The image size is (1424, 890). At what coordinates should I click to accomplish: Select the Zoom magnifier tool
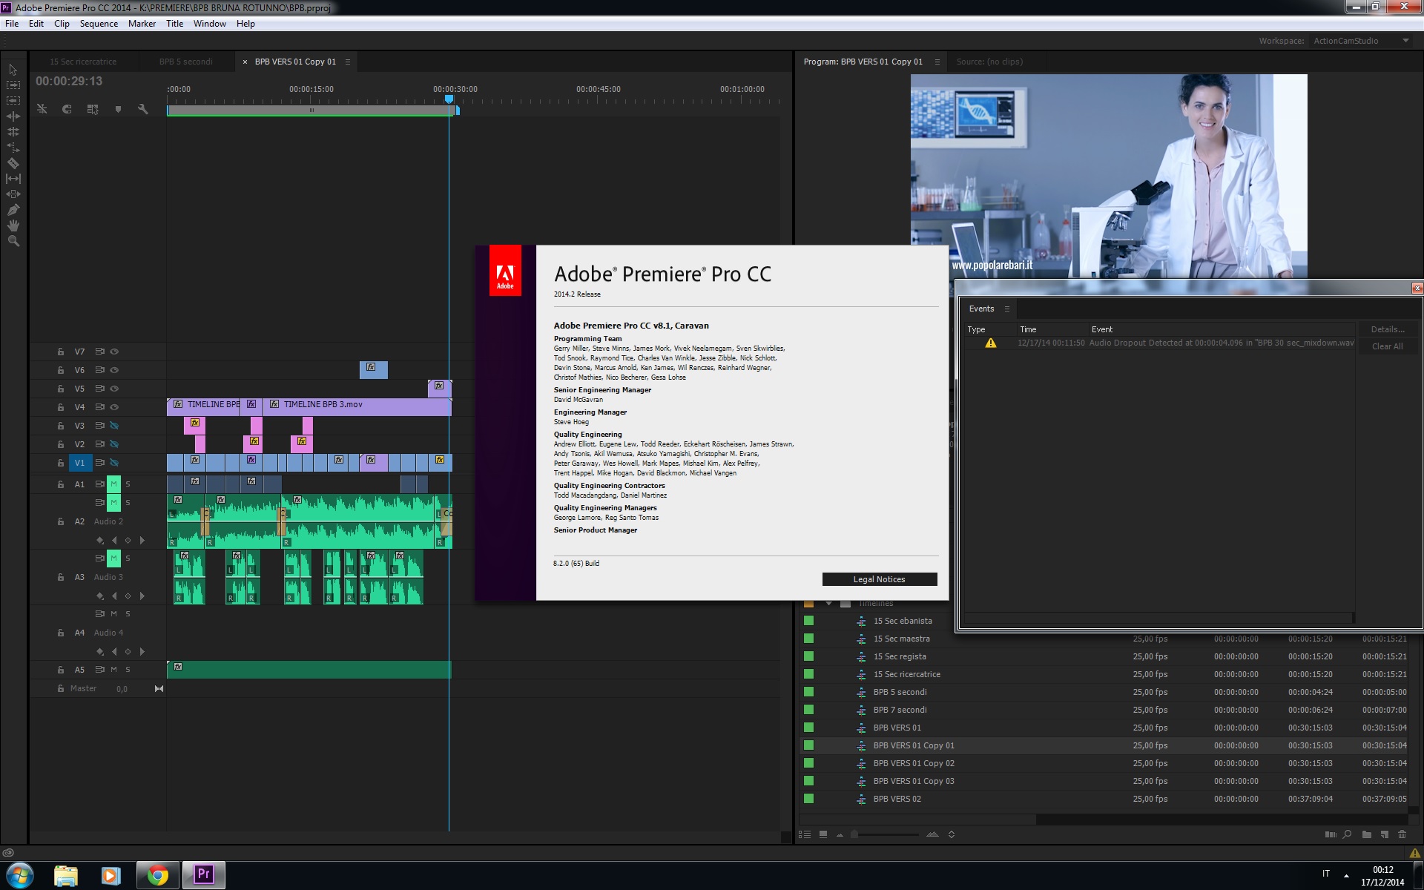pyautogui.click(x=13, y=241)
